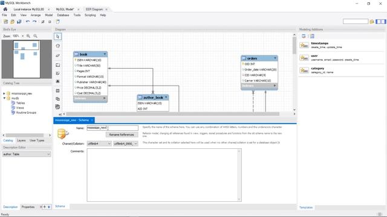Click the new diagram notes toolbar icon
387x217 pixels.
[x=58, y=22]
